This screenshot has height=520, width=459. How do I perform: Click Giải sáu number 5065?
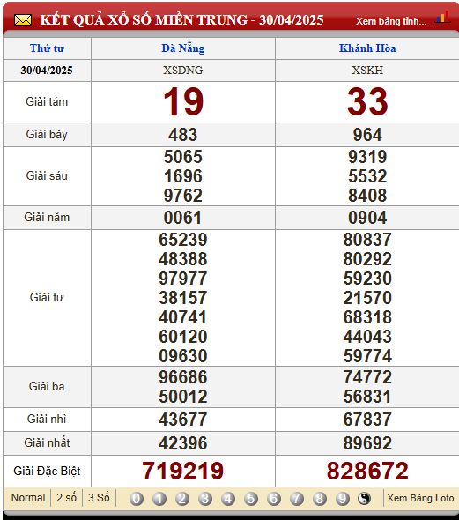pyautogui.click(x=183, y=157)
